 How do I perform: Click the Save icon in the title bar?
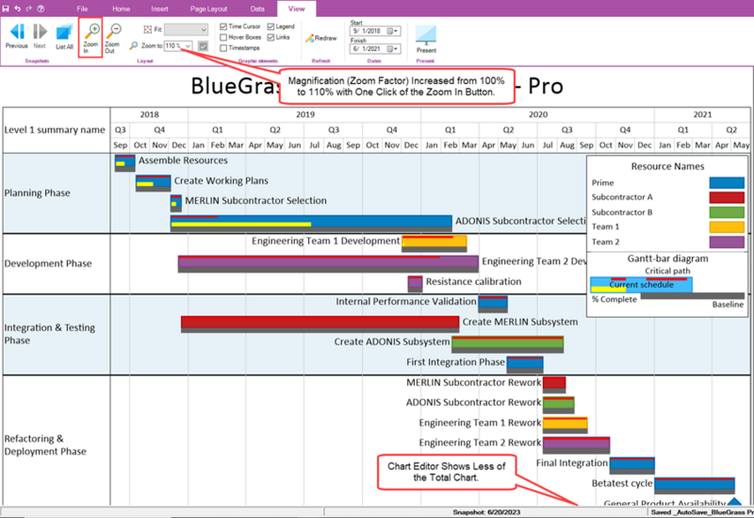[x=6, y=8]
